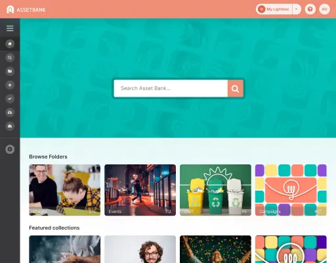Go to Home via sidebar icon
336x263 pixels.
(x=10, y=44)
